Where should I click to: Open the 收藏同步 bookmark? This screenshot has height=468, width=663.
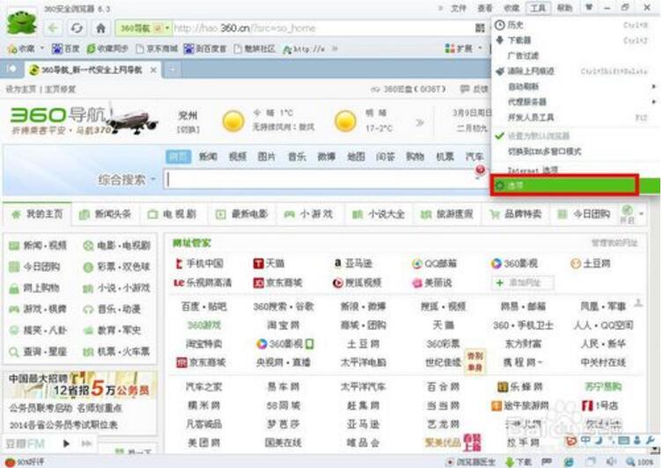tap(107, 49)
